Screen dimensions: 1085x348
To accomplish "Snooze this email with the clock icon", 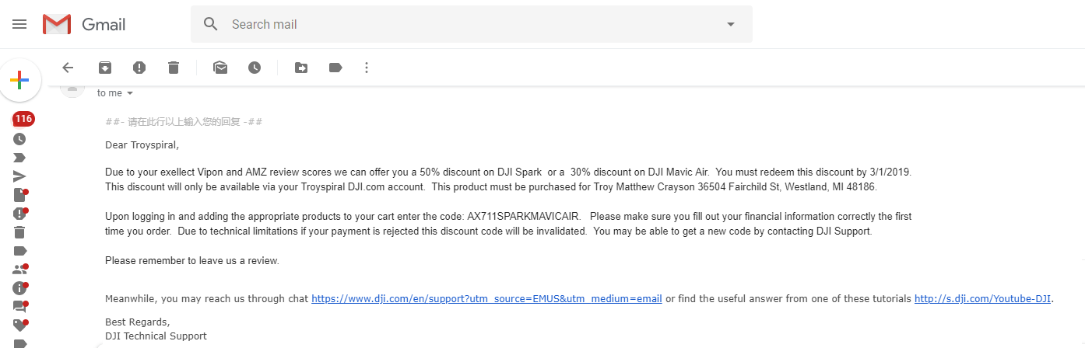I will [x=255, y=68].
